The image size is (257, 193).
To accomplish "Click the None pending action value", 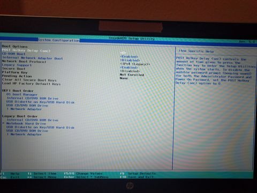I will 124,78.
